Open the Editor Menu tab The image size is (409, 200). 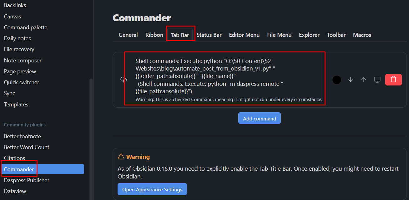click(244, 35)
